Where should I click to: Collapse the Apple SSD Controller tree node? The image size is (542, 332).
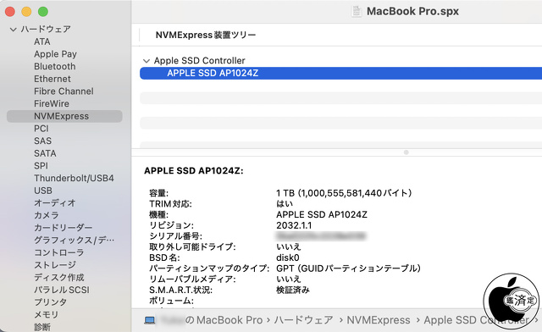click(147, 61)
